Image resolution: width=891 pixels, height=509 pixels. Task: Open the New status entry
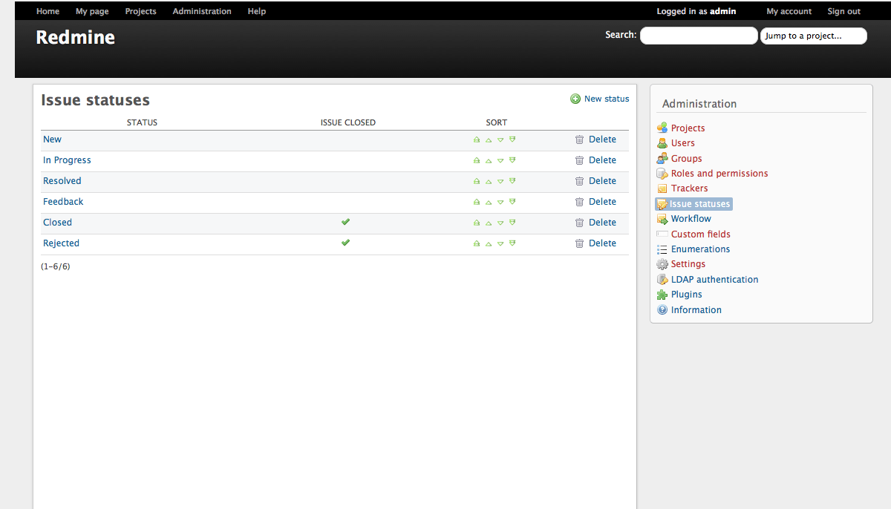(x=52, y=139)
